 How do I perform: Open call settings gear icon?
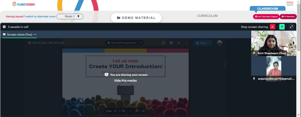pos(4,27)
